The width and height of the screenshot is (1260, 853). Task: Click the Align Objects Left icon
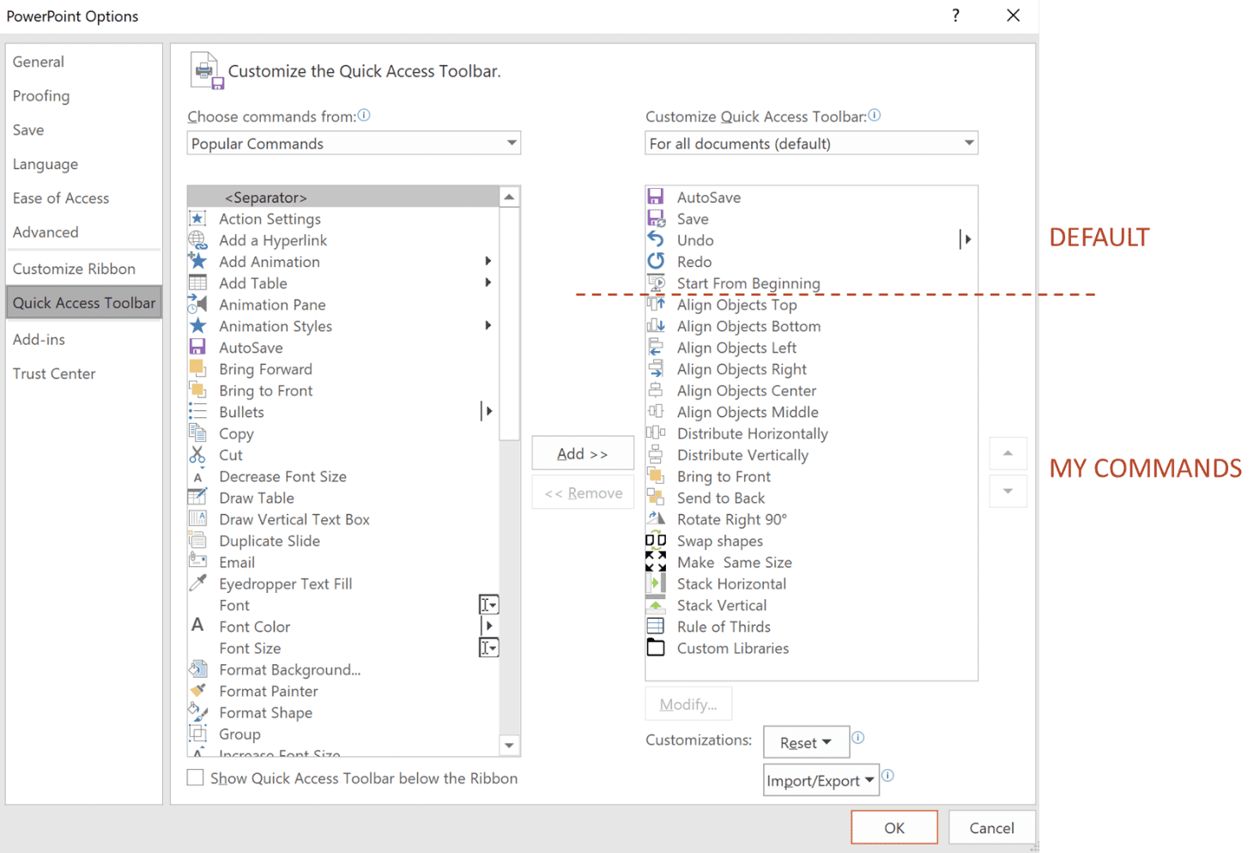[x=656, y=348]
